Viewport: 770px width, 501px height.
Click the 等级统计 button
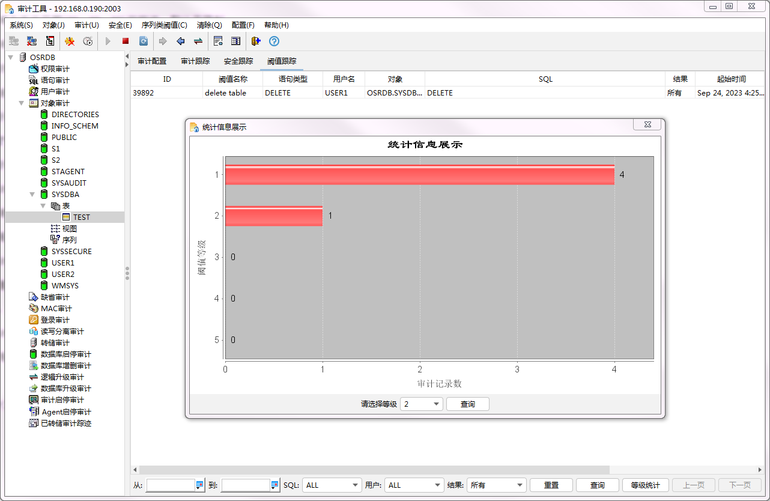pyautogui.click(x=644, y=485)
